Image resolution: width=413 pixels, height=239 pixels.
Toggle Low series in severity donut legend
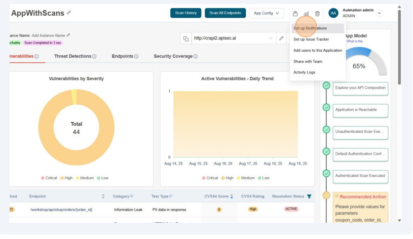click(102, 178)
